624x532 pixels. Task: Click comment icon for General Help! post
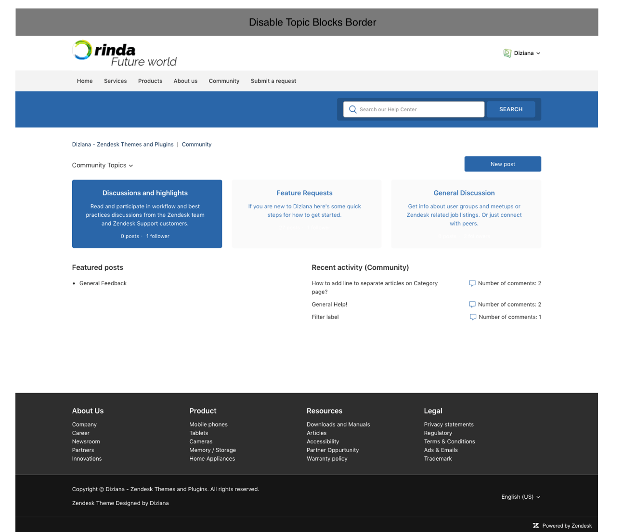(x=472, y=305)
